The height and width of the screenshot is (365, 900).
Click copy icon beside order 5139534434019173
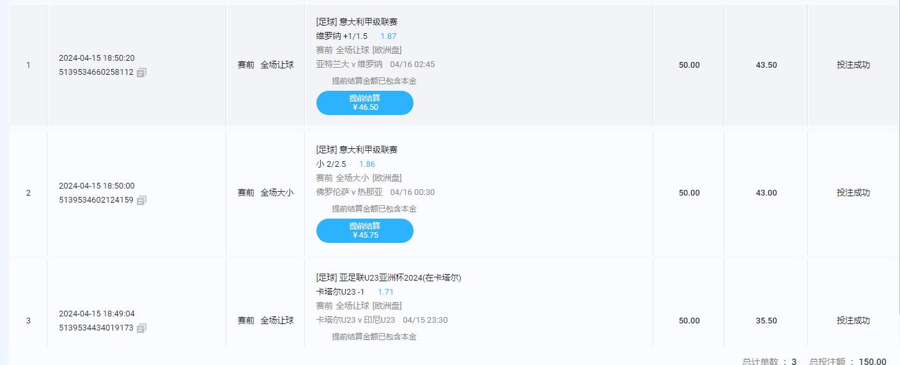(141, 329)
